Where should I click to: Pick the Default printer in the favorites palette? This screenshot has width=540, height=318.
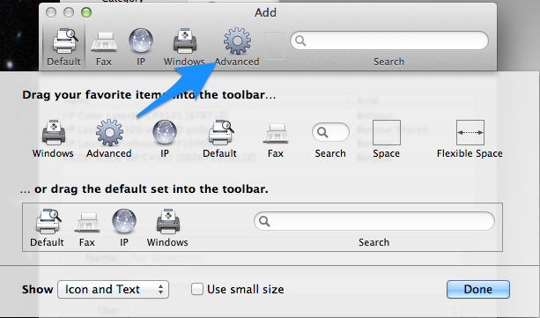tap(219, 138)
